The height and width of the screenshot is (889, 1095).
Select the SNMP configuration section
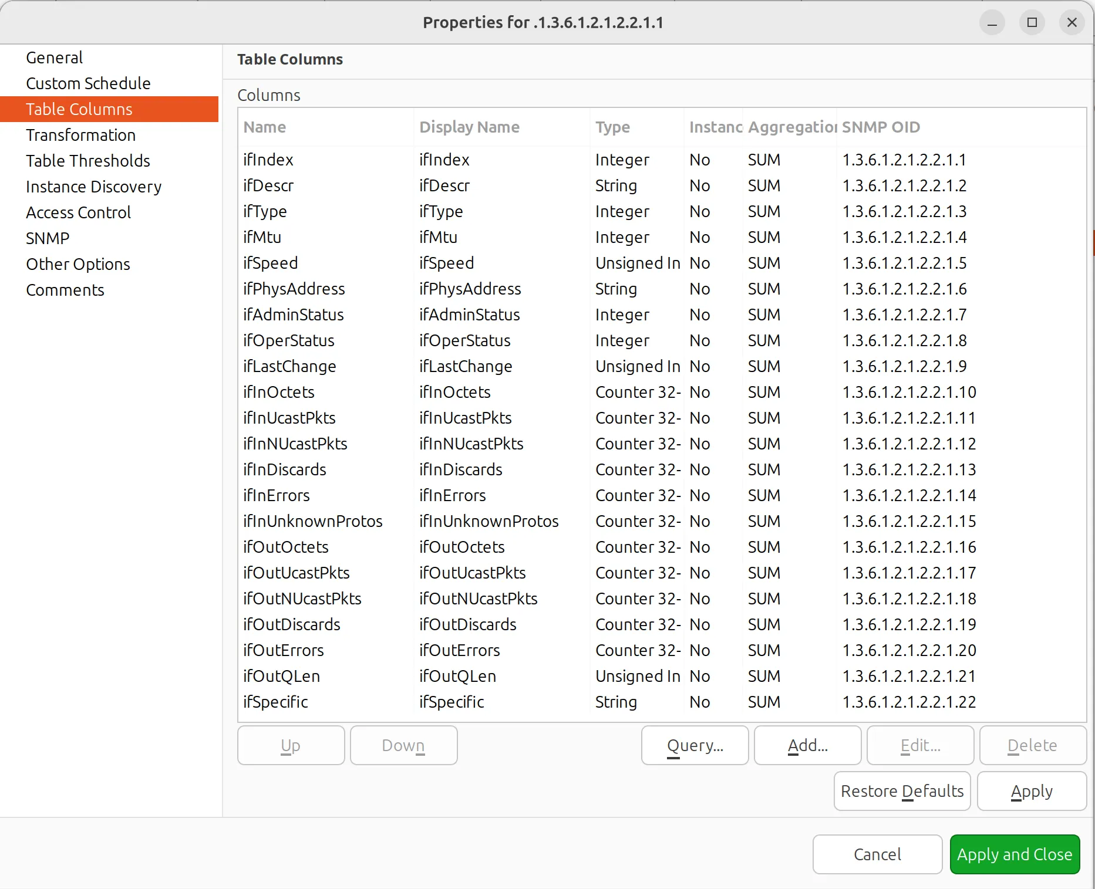tap(49, 238)
